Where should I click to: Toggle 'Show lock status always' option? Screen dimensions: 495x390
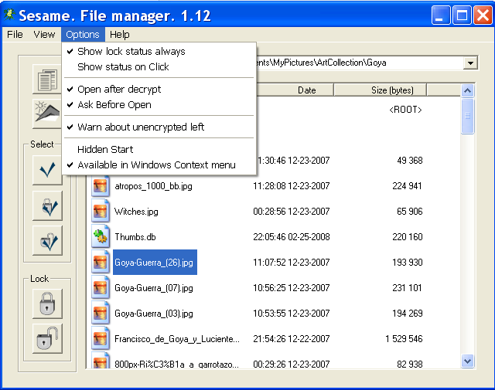tap(131, 52)
